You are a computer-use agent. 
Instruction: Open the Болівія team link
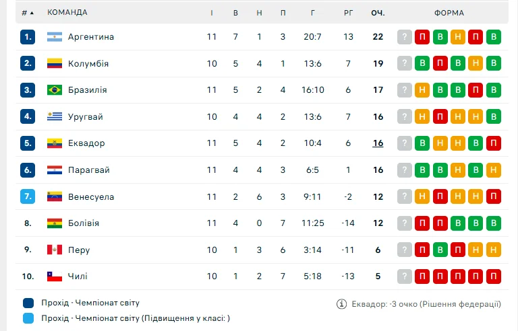tap(84, 223)
